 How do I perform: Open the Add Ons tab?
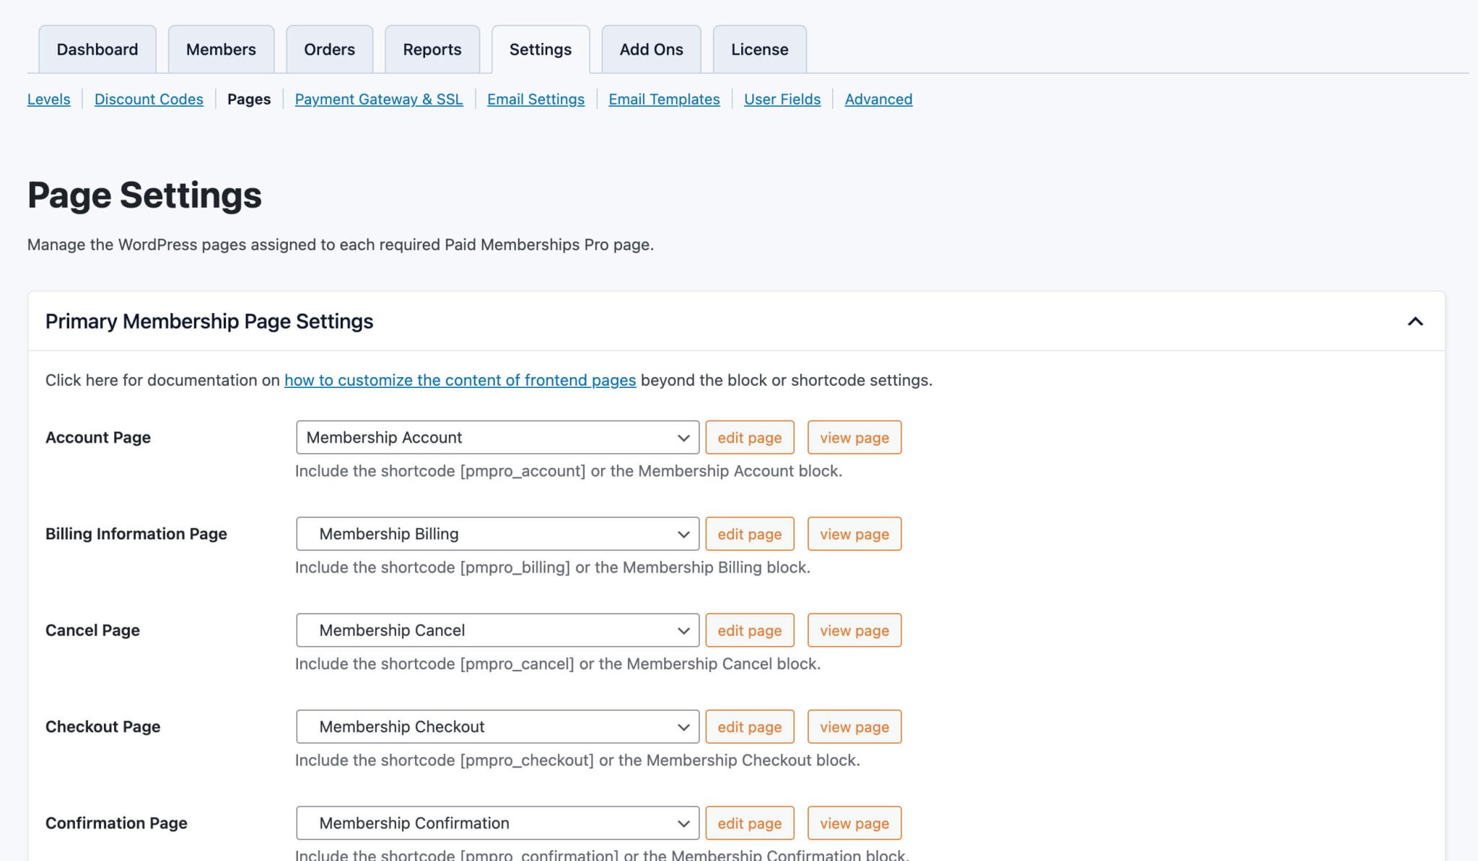tap(650, 49)
